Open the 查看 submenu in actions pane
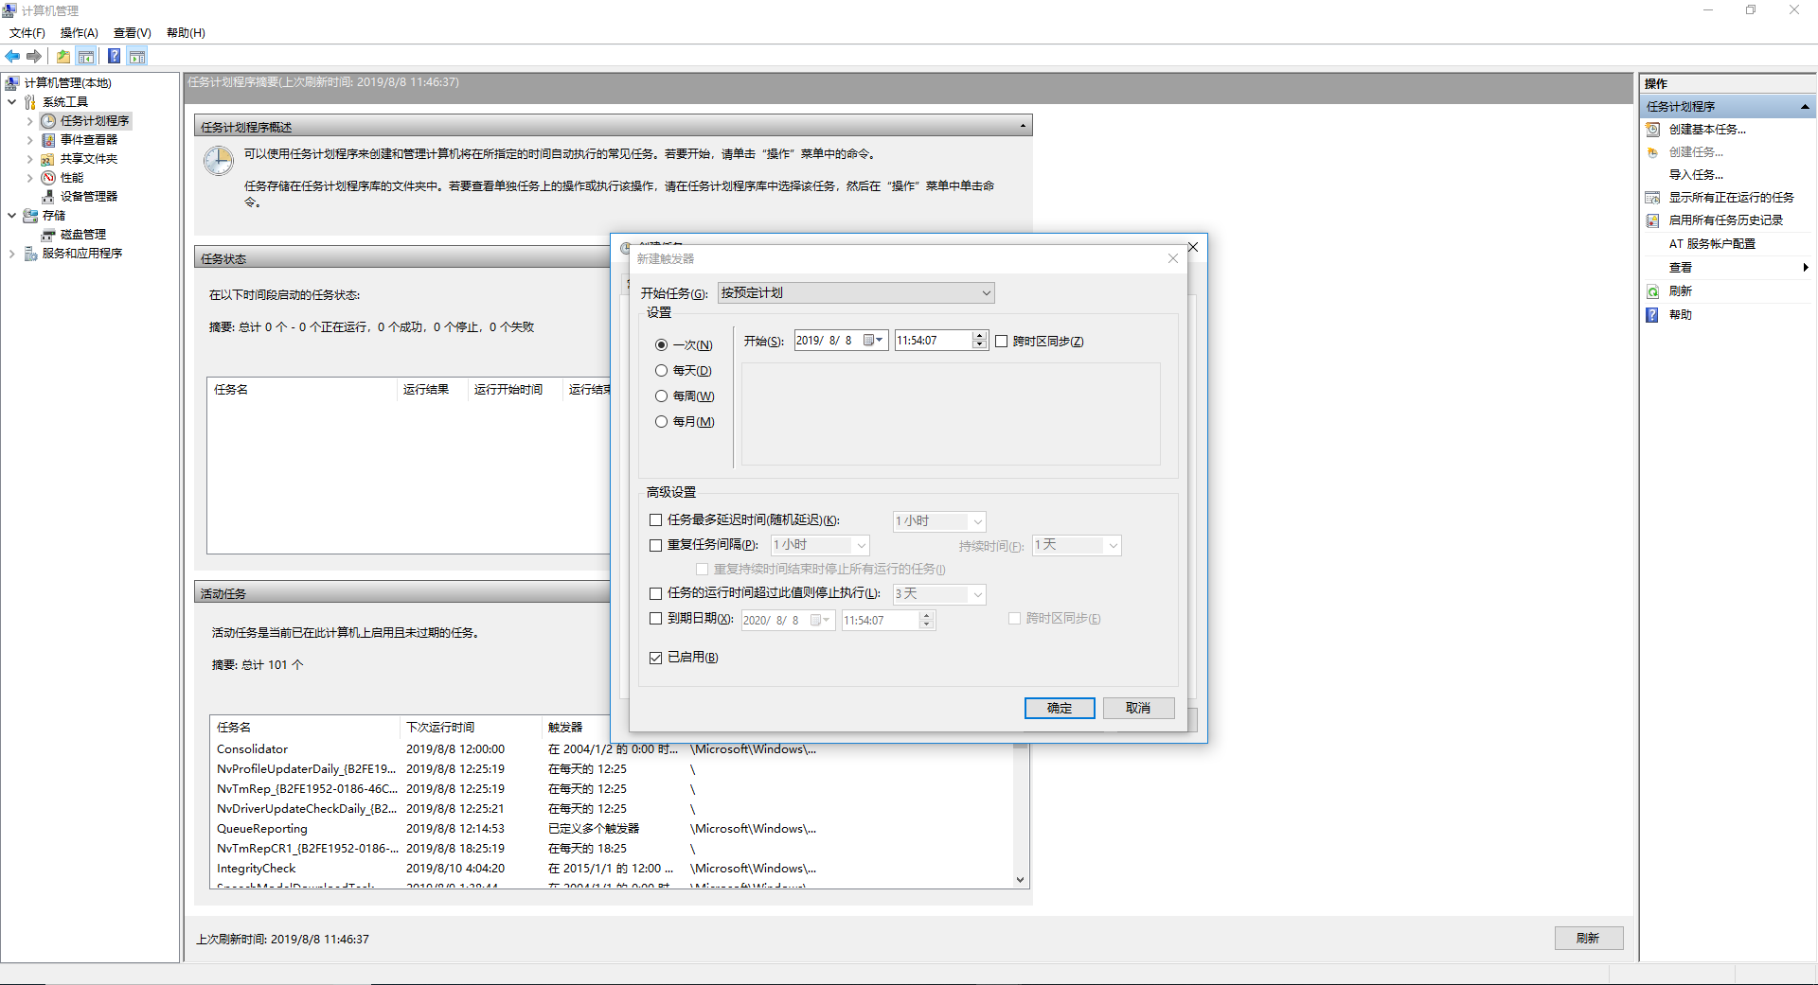This screenshot has width=1818, height=985. click(1728, 268)
